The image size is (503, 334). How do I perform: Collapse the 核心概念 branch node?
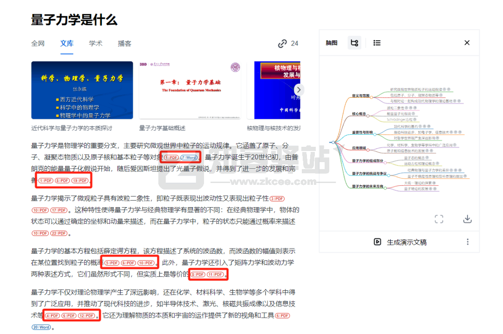coord(368,116)
